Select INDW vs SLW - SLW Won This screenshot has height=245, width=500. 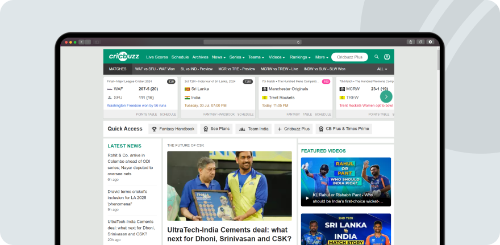(324, 69)
